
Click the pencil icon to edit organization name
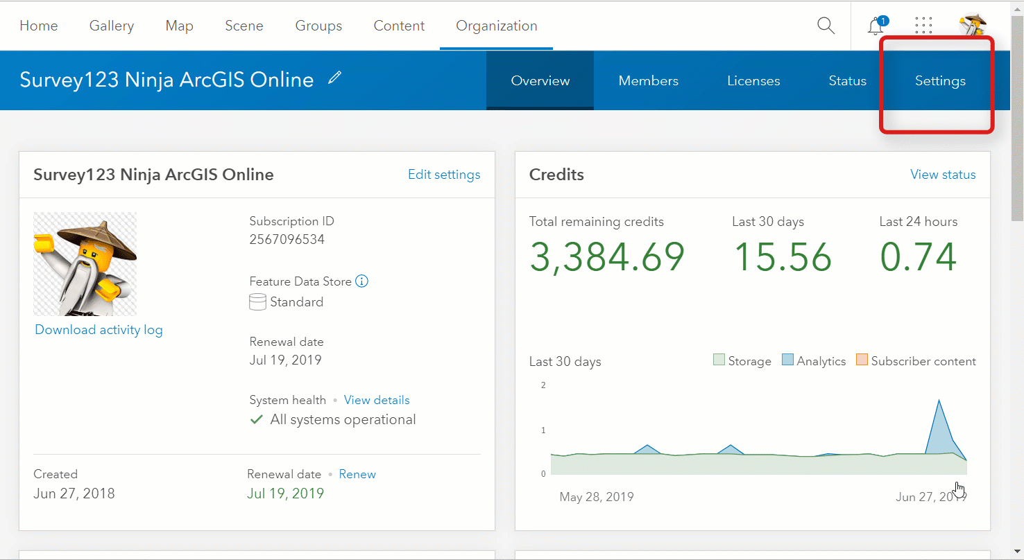pos(335,78)
